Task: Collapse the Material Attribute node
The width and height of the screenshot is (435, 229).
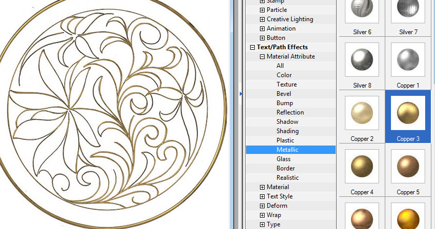Action: pos(262,56)
